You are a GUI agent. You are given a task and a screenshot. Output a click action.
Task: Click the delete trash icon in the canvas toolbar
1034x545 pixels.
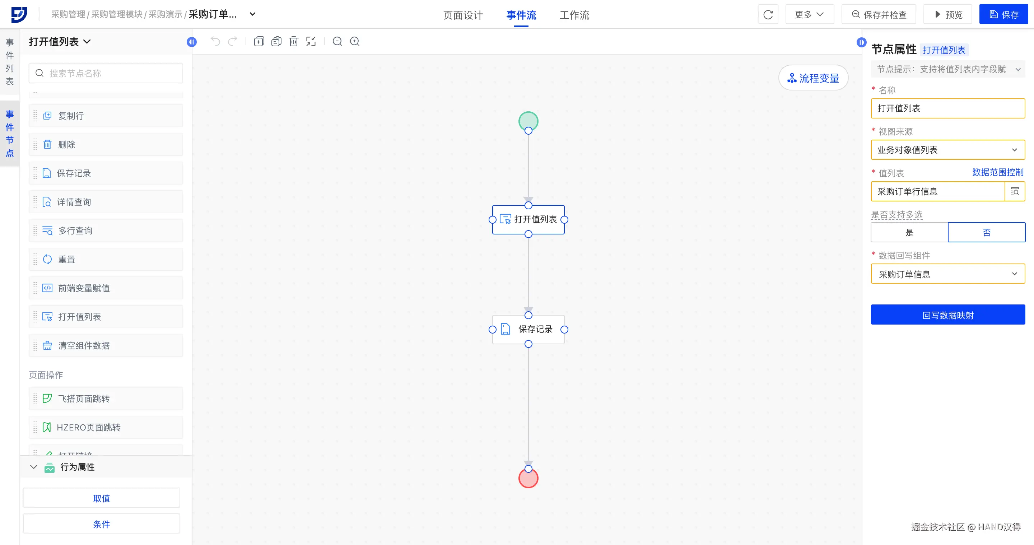click(x=294, y=41)
